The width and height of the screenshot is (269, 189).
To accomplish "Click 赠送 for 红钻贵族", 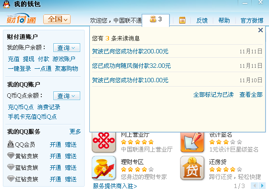I will (71, 179).
